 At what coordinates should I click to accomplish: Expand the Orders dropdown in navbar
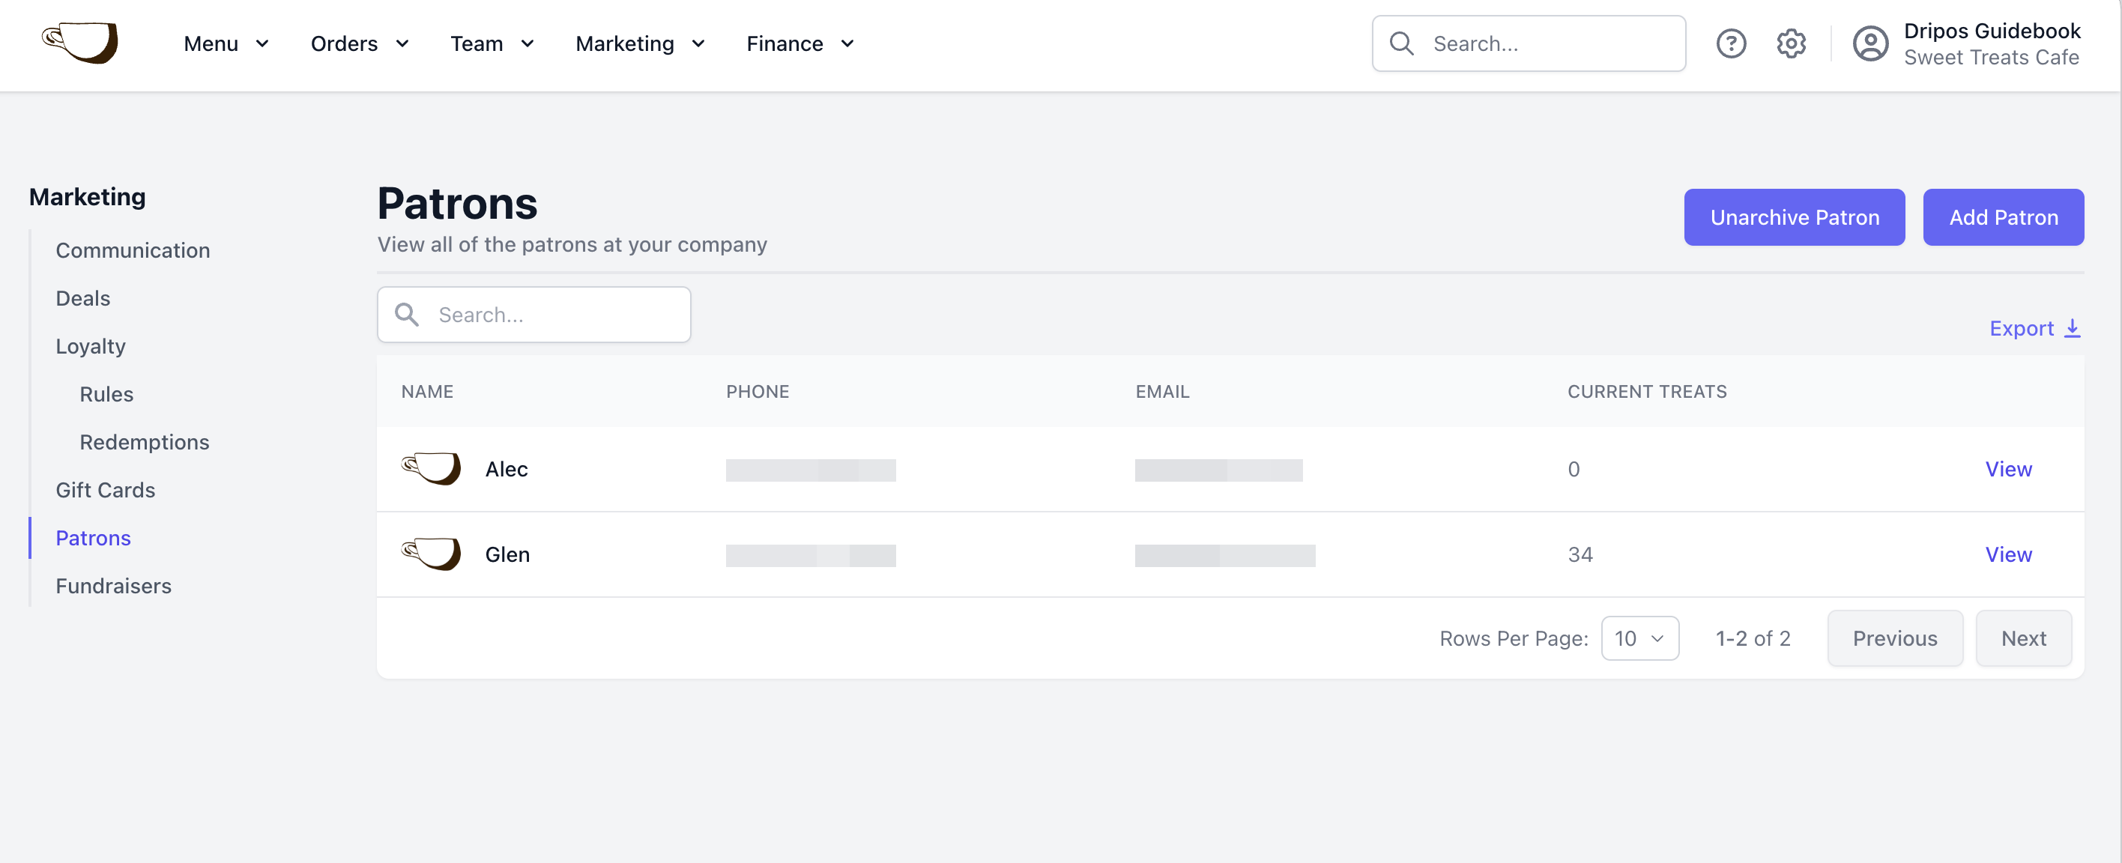point(360,43)
